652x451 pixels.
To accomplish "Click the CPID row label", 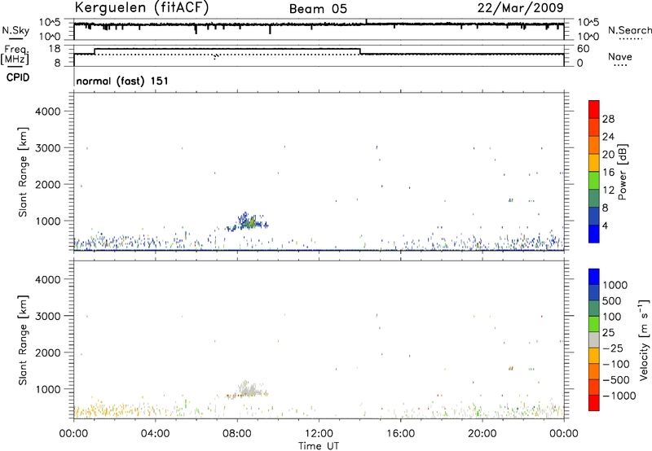I will 18,77.
